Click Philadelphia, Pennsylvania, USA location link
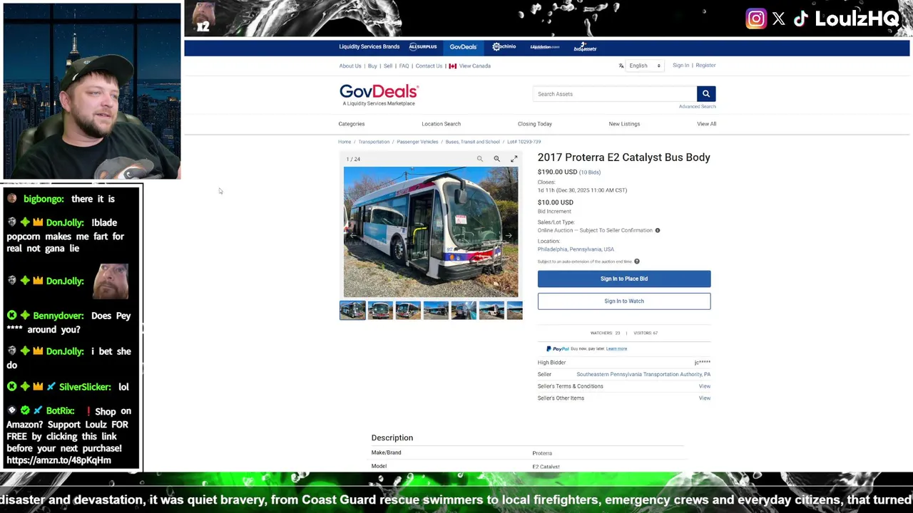 point(576,249)
